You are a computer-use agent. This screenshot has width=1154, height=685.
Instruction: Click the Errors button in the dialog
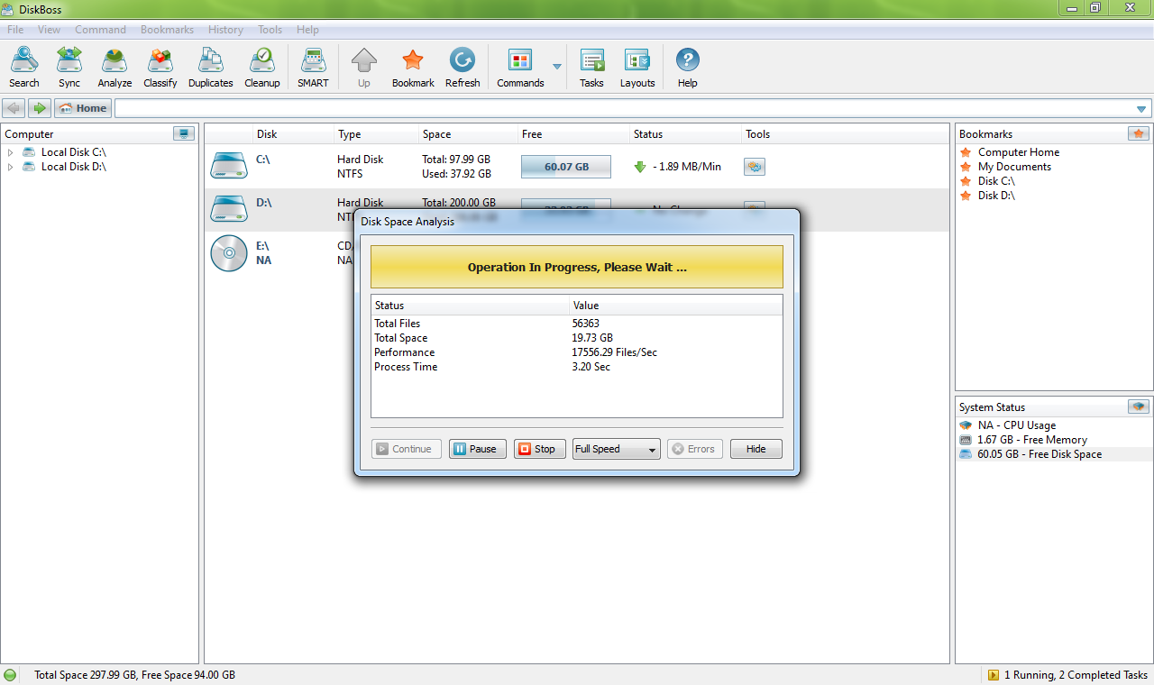click(x=695, y=449)
